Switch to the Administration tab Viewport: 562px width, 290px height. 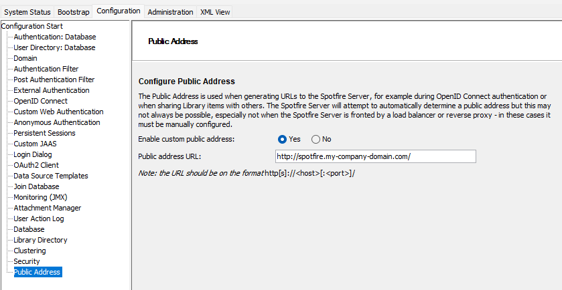coord(170,12)
